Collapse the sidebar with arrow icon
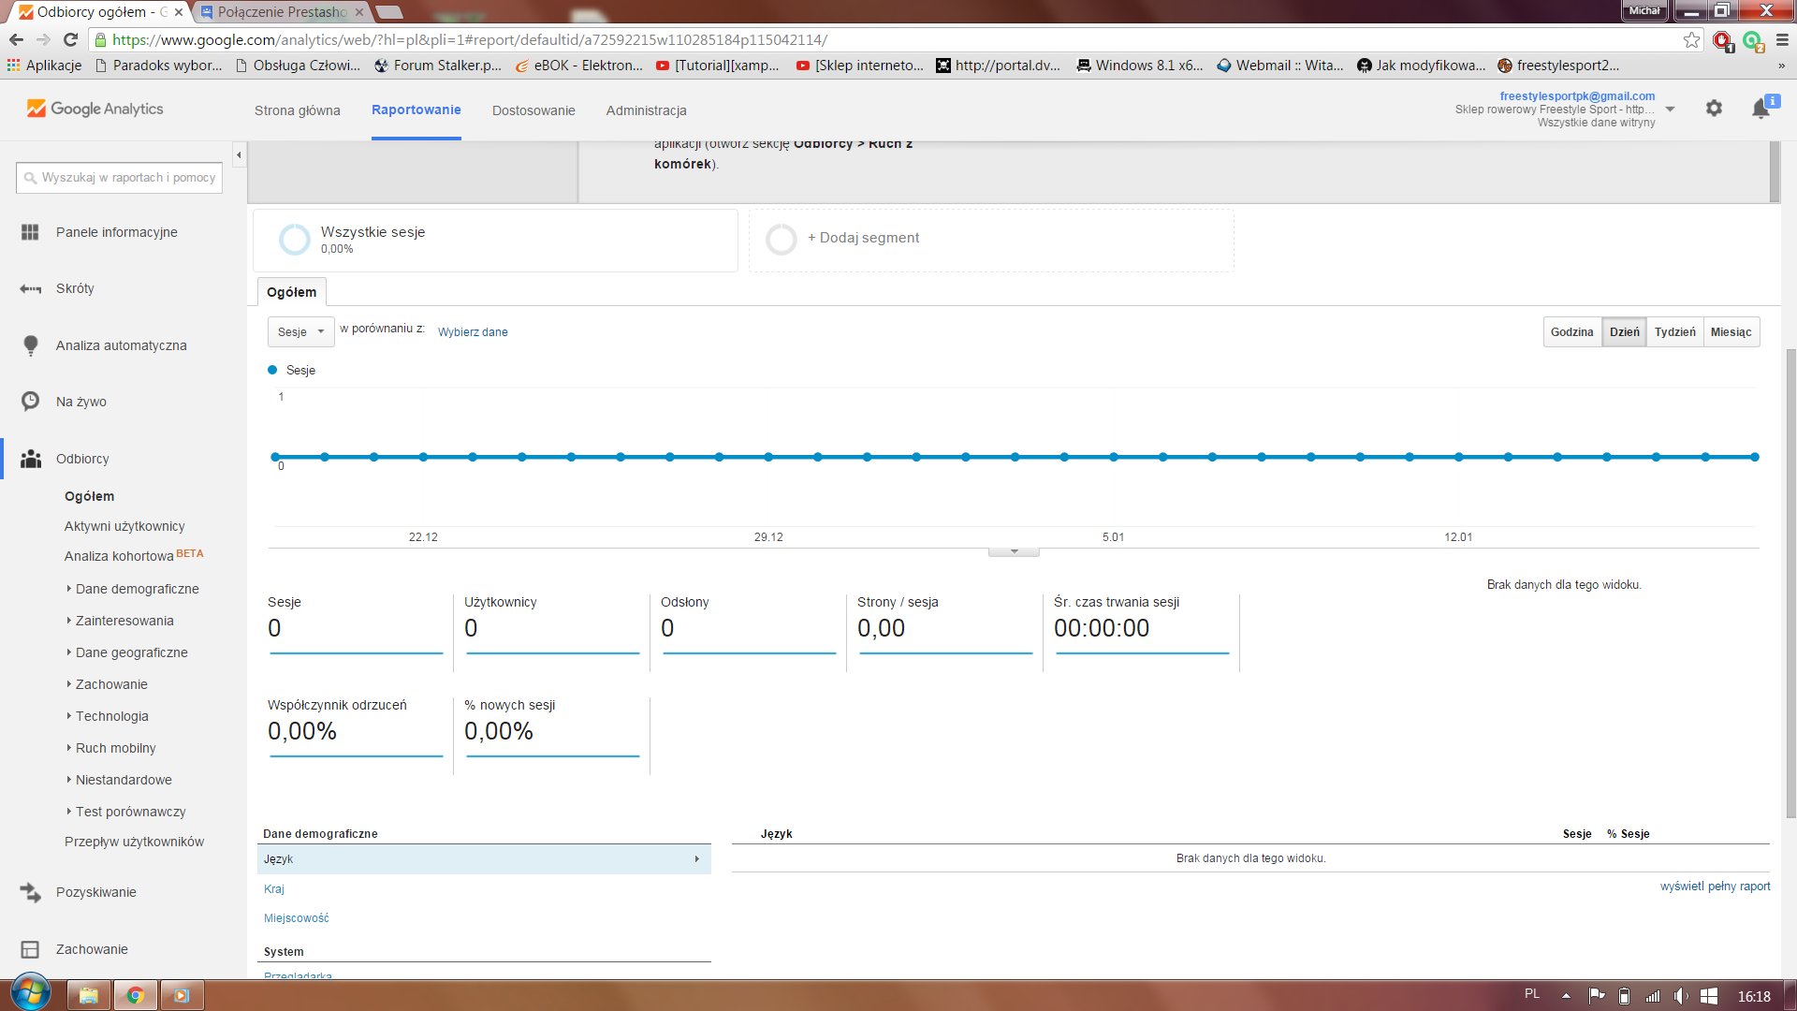This screenshot has height=1011, width=1797. [x=239, y=155]
